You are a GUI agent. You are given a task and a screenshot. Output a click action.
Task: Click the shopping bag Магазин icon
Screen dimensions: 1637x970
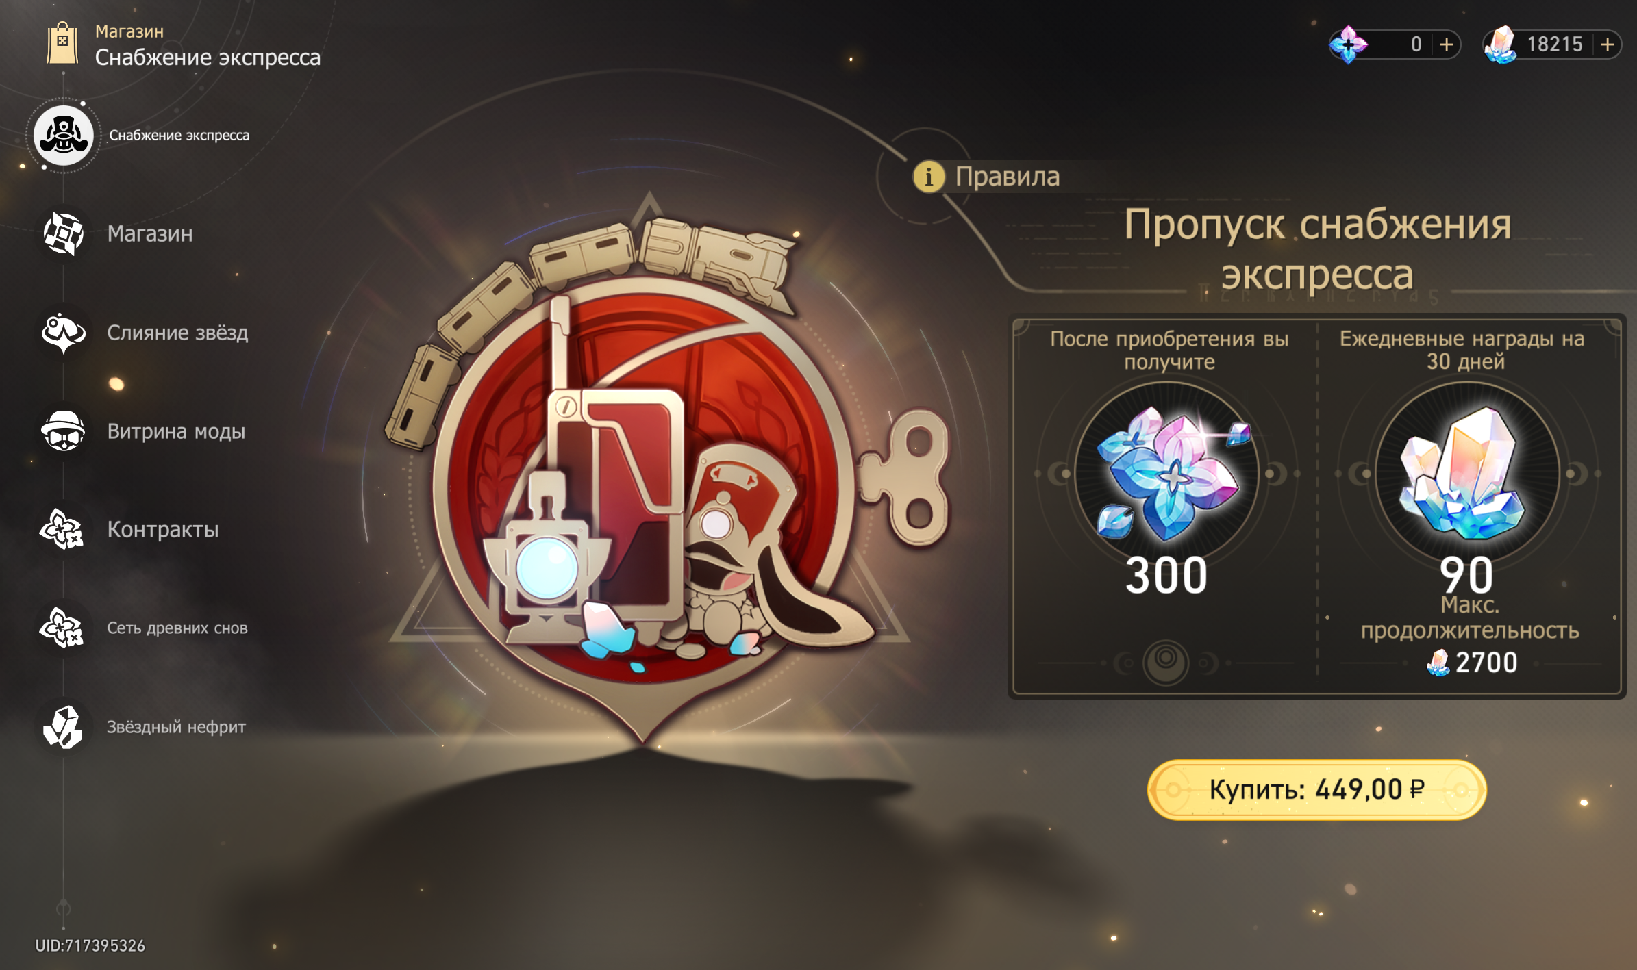62,44
